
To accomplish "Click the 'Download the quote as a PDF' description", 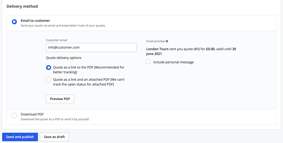I will pyautogui.click(x=55, y=119).
